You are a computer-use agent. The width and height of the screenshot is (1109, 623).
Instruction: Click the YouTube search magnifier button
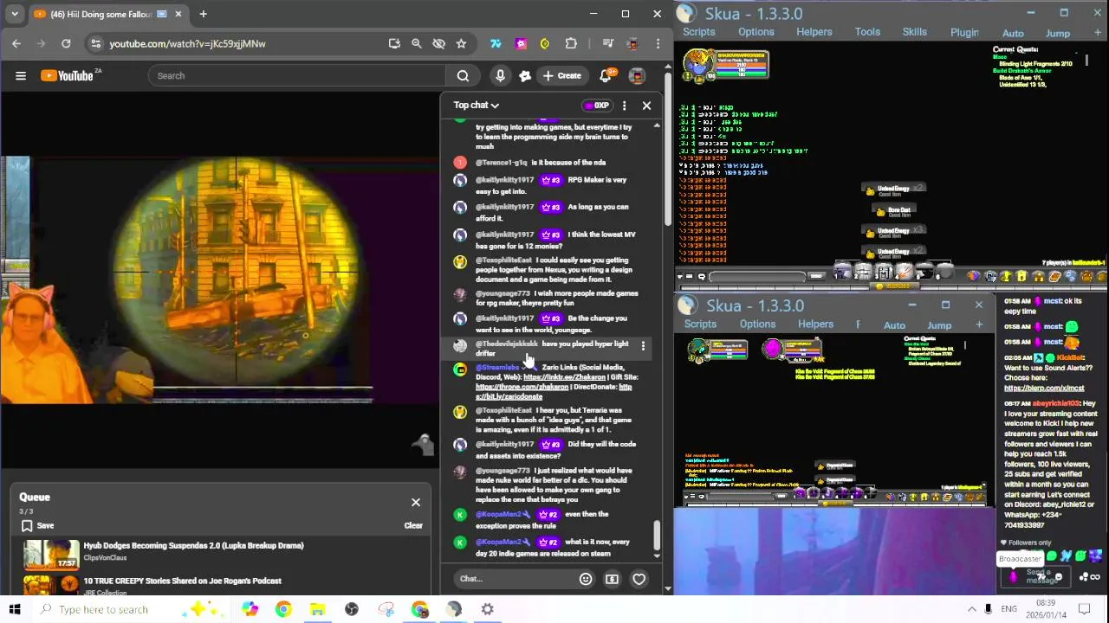click(x=463, y=76)
